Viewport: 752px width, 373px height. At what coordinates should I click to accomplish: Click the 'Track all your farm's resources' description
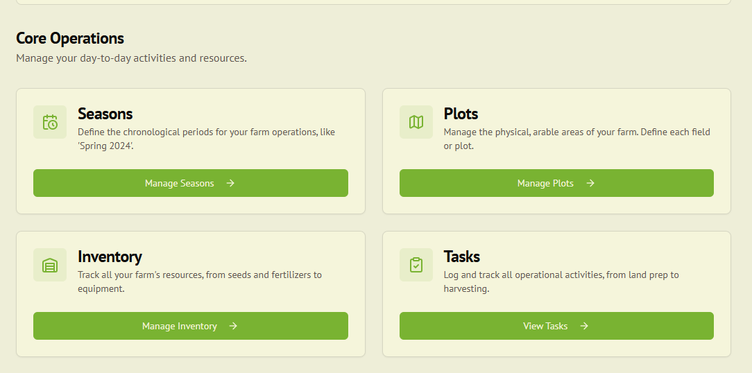tap(200, 282)
